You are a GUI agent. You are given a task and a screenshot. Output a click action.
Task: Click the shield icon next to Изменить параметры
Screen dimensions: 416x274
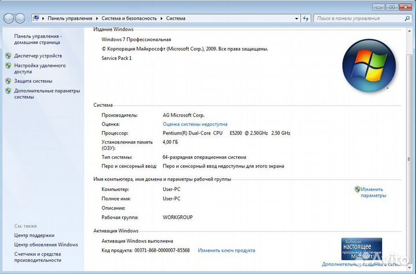(x=358, y=189)
